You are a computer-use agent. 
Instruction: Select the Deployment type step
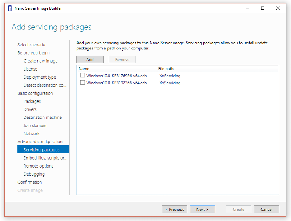tap(40, 77)
